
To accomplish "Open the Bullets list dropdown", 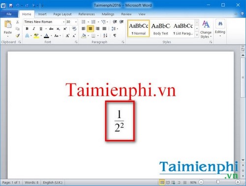I will [88, 22].
